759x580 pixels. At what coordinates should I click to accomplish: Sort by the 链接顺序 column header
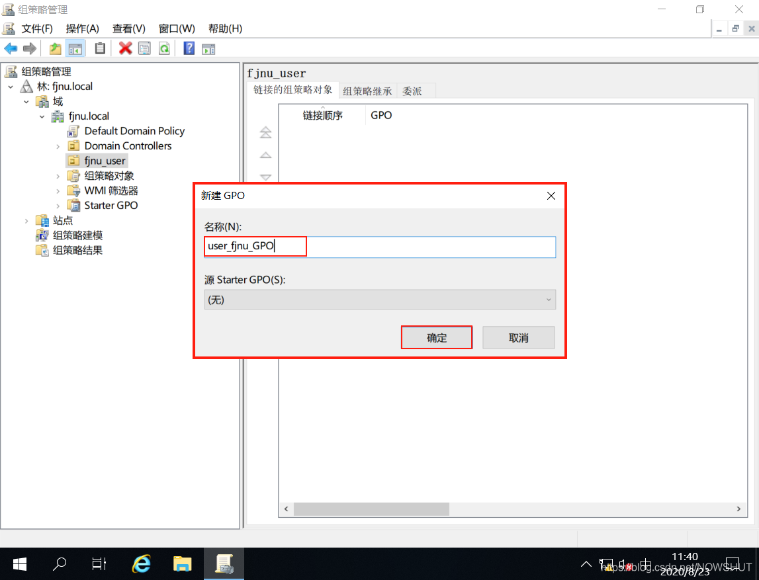coord(322,115)
